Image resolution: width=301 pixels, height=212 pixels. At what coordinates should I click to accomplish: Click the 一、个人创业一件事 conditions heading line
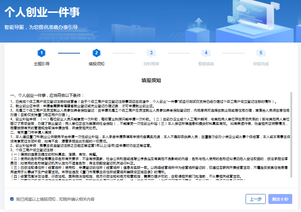47,95
